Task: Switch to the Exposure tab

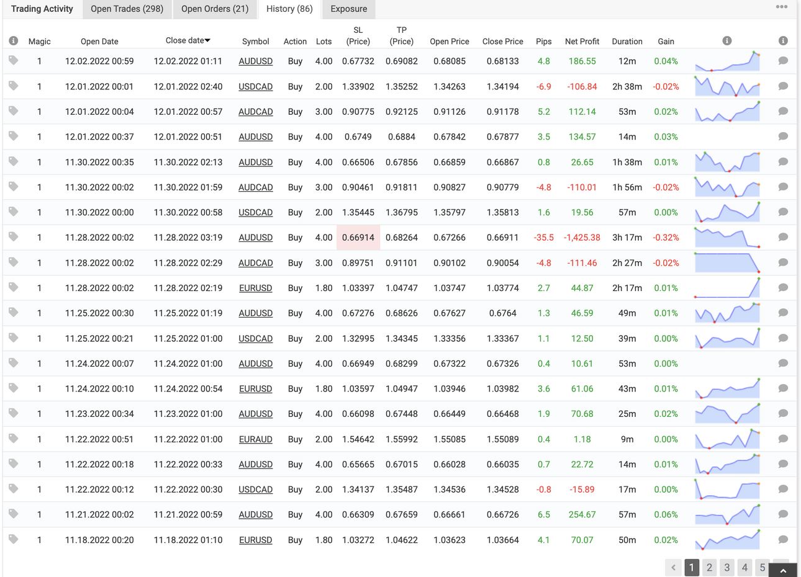Action: tap(349, 9)
